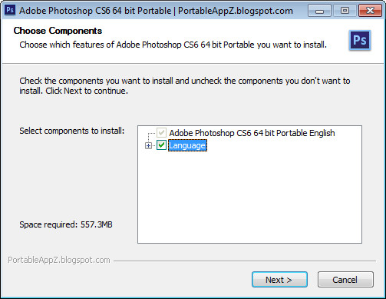Select Adobe Photoshop CS6 64 bit Portable English item
Image resolution: width=386 pixels, height=299 pixels.
[x=252, y=133]
